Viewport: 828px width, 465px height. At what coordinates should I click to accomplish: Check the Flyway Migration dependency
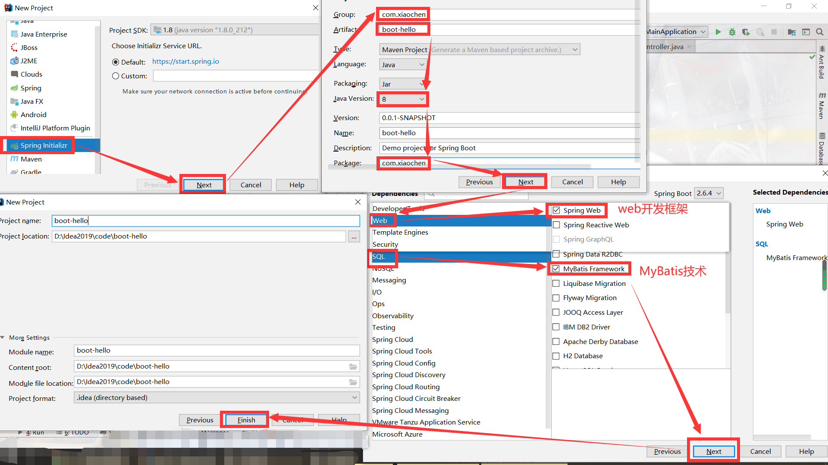[x=556, y=298]
